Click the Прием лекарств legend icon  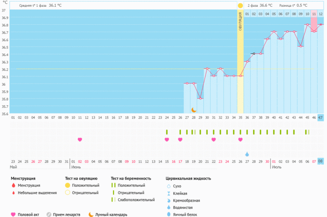pyautogui.click(x=49, y=214)
